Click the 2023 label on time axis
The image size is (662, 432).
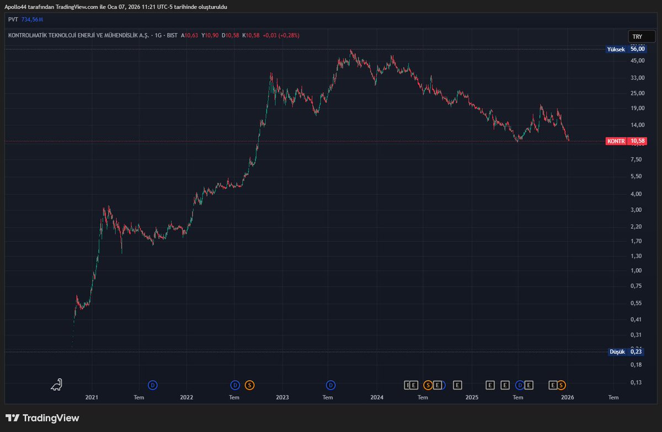[x=282, y=397]
